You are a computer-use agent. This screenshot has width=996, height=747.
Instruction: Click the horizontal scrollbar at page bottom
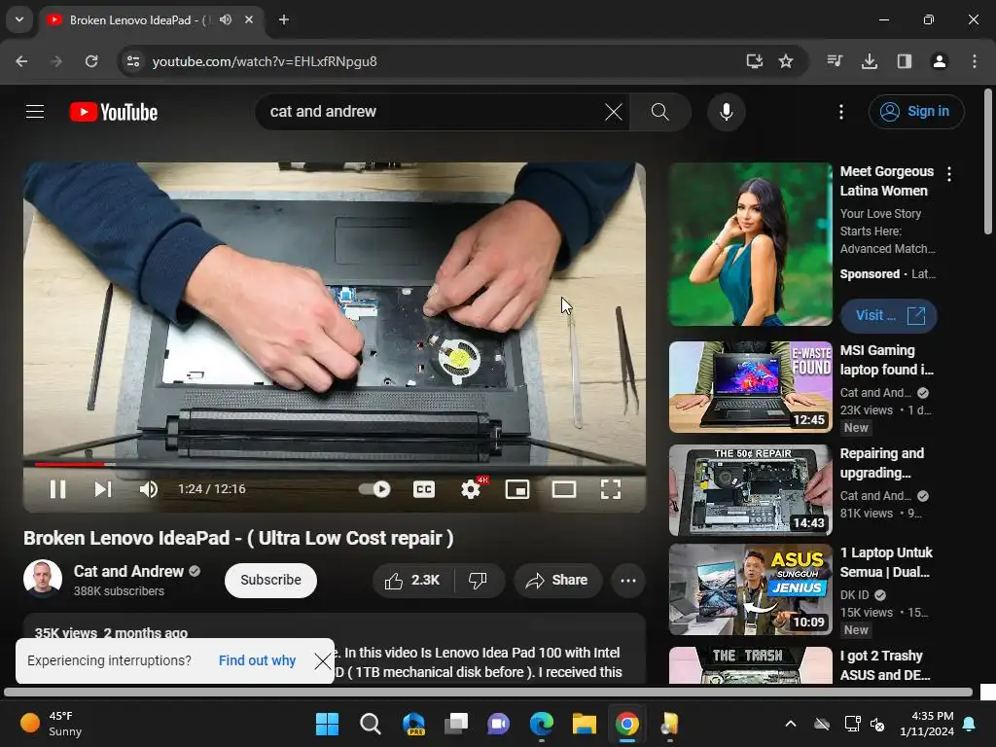488,692
